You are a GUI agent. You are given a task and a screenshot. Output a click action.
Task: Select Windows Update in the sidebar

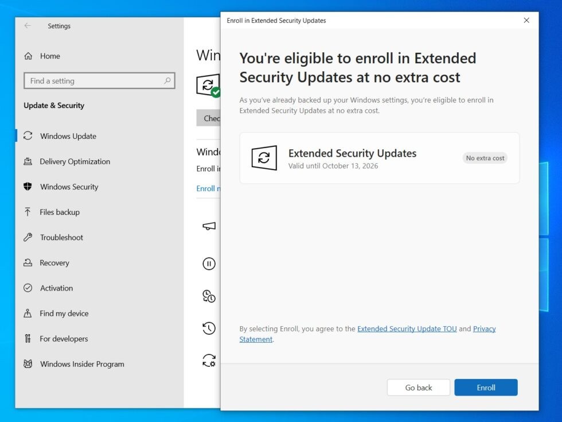(68, 136)
